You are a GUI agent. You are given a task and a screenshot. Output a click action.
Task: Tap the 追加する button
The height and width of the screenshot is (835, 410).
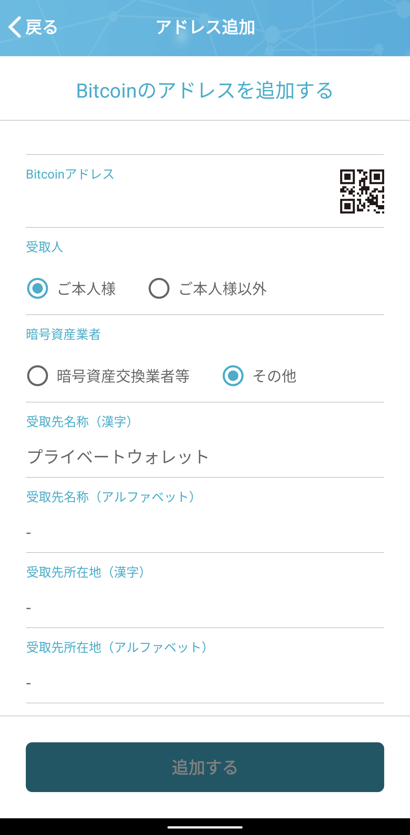pos(205,767)
